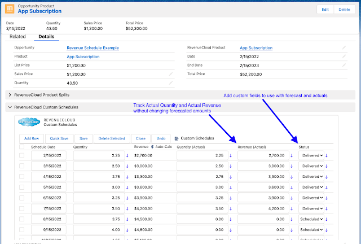Click the Save button in schedule toolbar
Viewport: 361px width, 244px height.
coord(83,138)
